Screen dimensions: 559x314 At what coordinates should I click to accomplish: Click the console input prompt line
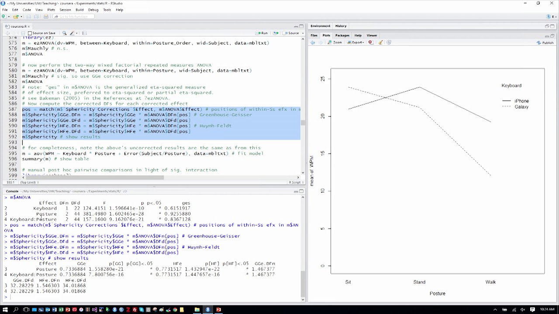pos(153,297)
